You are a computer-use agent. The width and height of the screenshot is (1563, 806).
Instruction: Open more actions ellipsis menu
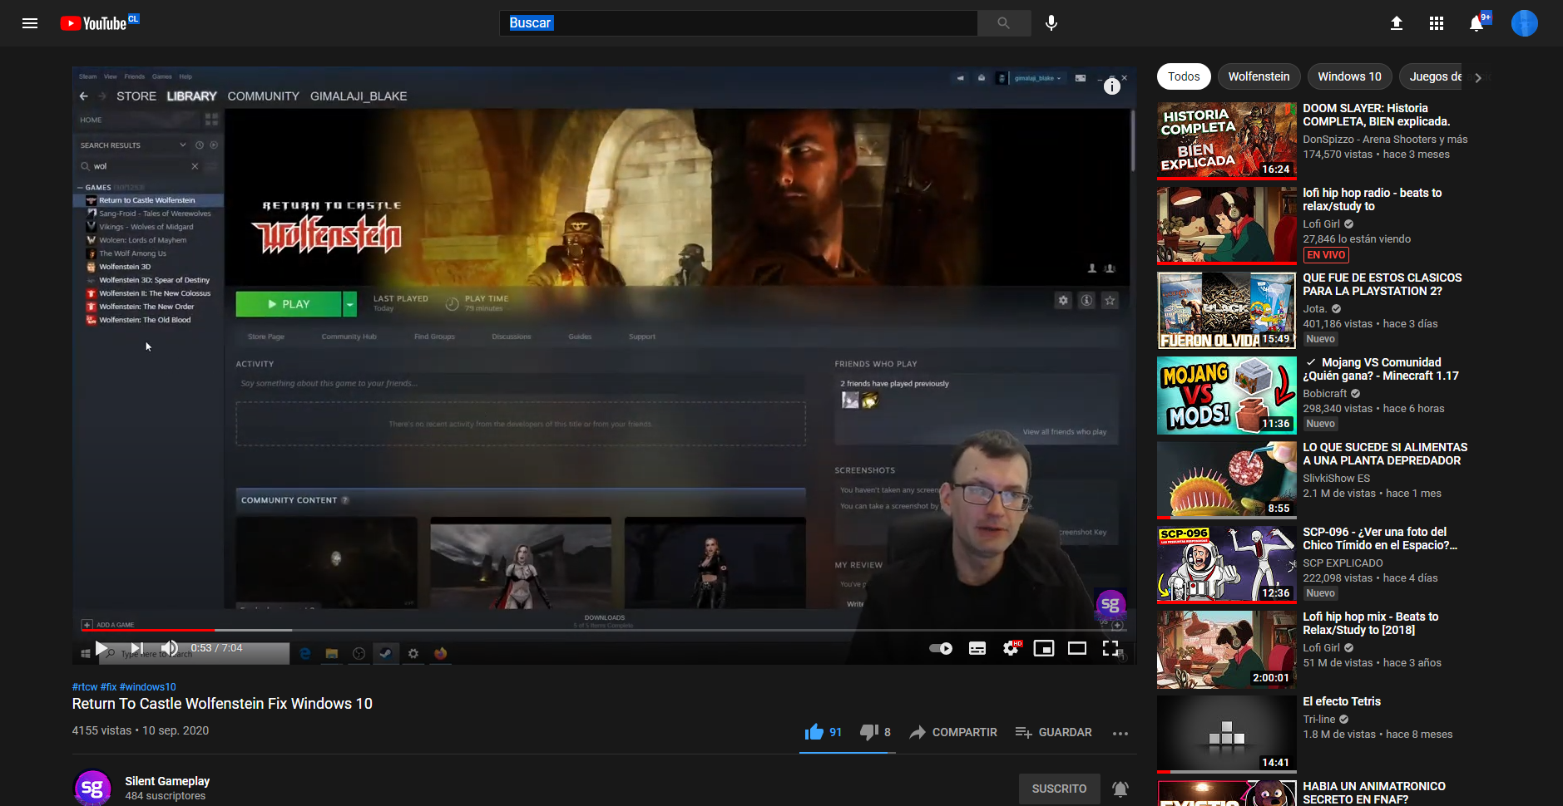[x=1120, y=733]
